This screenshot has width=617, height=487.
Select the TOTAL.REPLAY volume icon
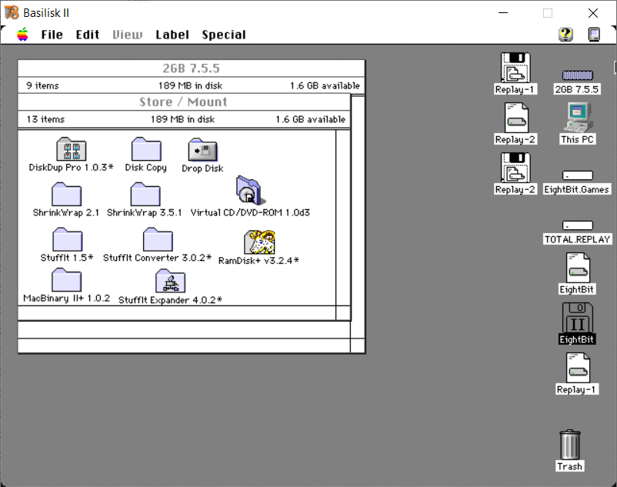tap(577, 225)
